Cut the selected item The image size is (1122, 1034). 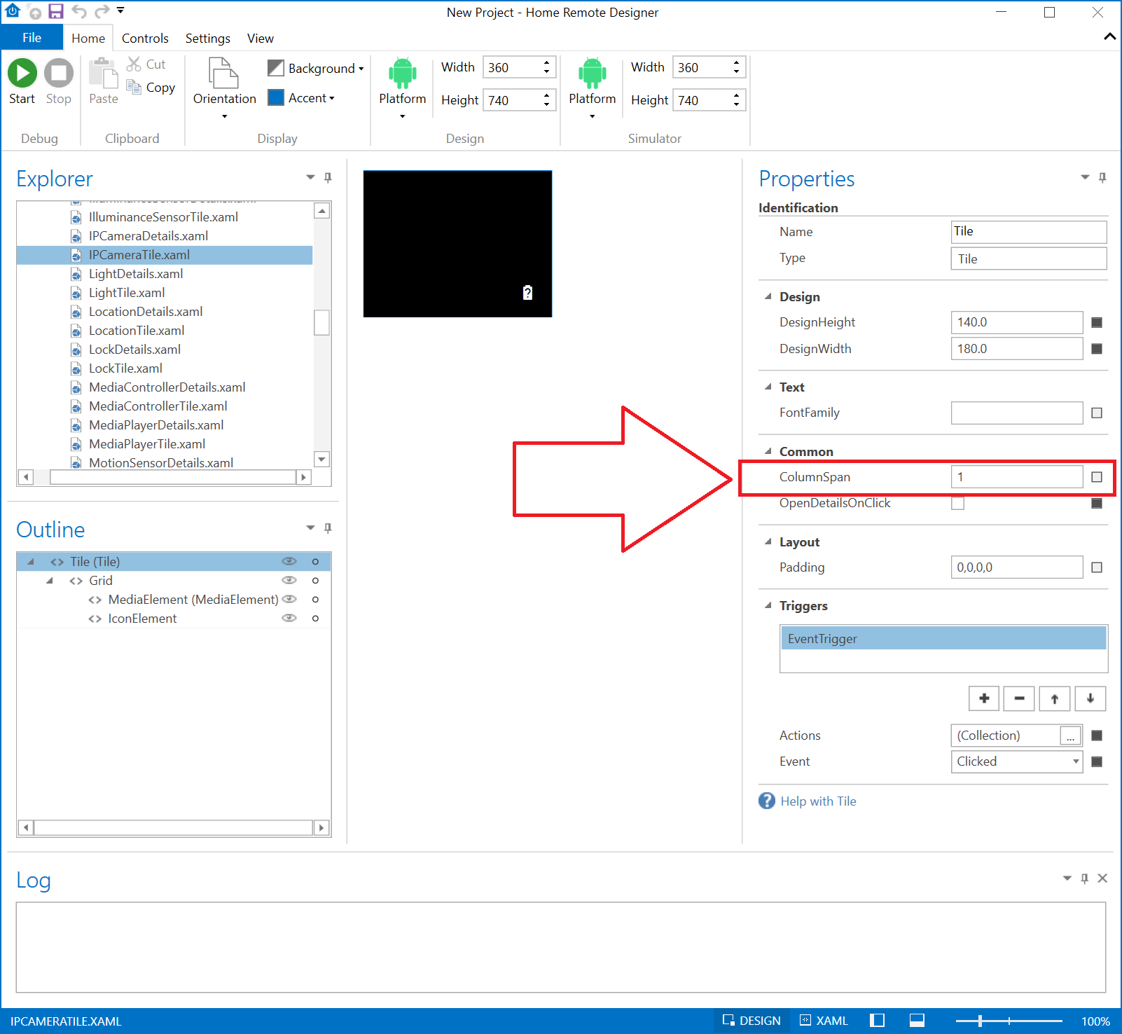coord(146,64)
